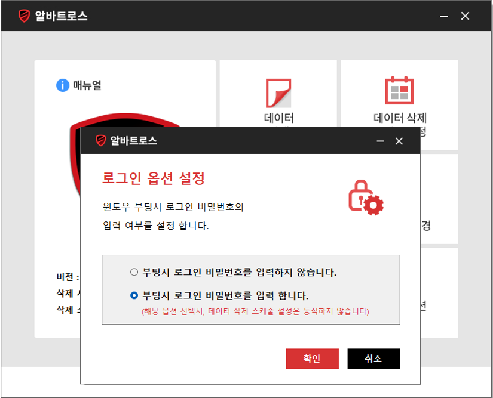
Task: Click the shield logo in the dialog title bar
Action: pos(100,141)
